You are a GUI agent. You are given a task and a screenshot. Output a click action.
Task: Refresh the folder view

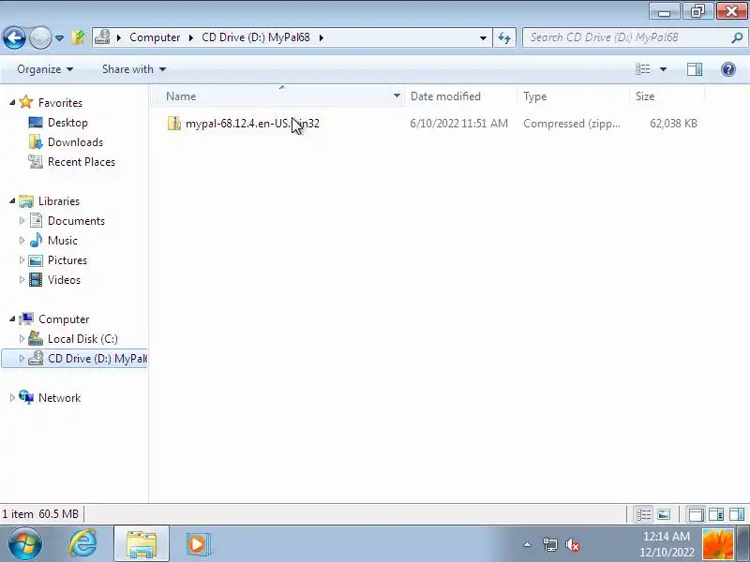[x=504, y=37]
